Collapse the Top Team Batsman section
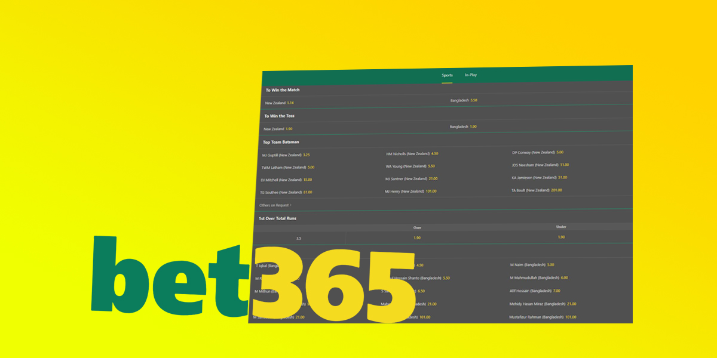This screenshot has height=358, width=717. (281, 142)
